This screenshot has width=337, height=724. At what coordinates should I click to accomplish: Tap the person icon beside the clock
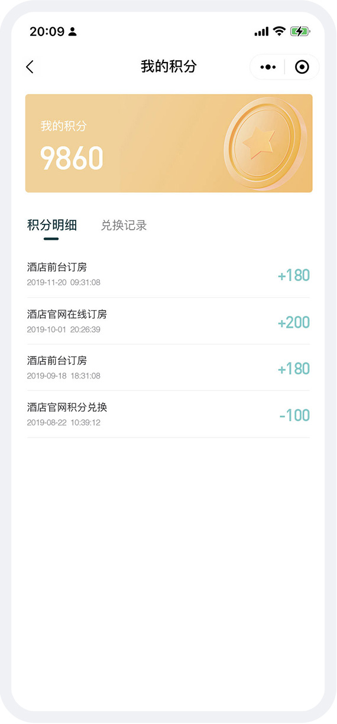click(x=73, y=32)
